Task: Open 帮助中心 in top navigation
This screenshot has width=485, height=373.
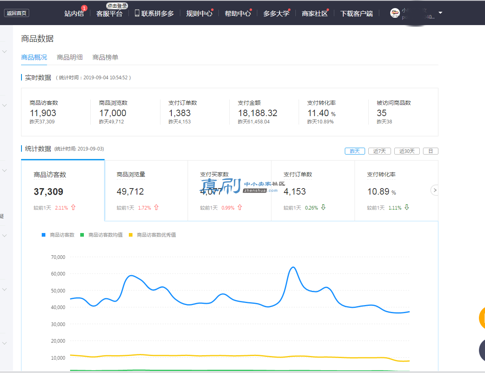Action: click(237, 14)
